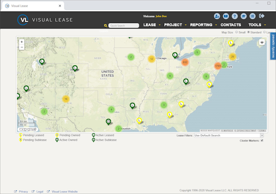276x194 pixels.
Task: Expand the LEASE menu arrow
Action: point(160,25)
